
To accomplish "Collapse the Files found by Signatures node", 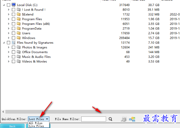I will pyautogui.click(x=4, y=42).
